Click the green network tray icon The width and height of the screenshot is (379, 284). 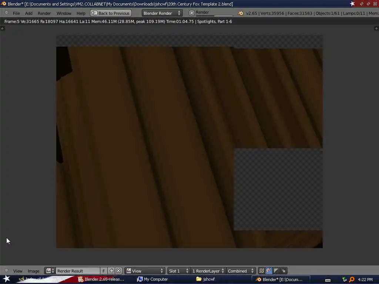(x=345, y=280)
